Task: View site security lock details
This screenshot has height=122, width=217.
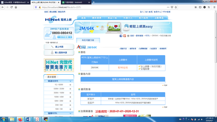Action: pyautogui.click(x=40, y=7)
